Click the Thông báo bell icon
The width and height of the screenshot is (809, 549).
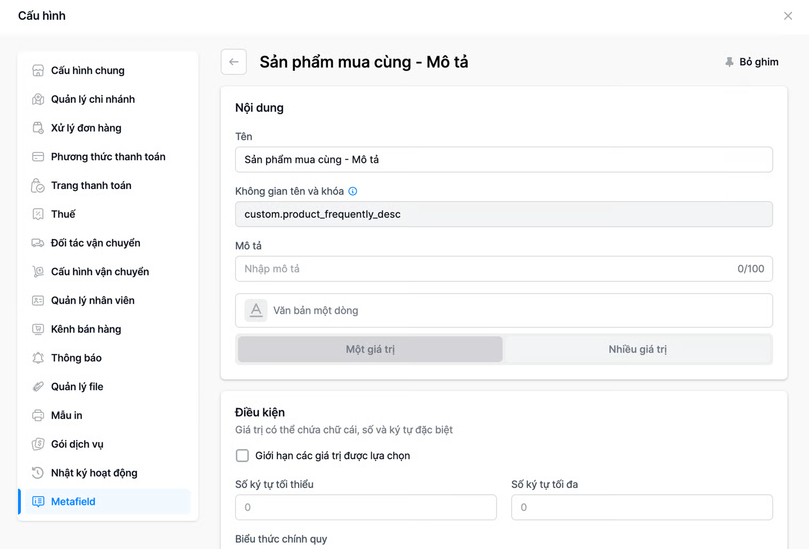click(38, 358)
